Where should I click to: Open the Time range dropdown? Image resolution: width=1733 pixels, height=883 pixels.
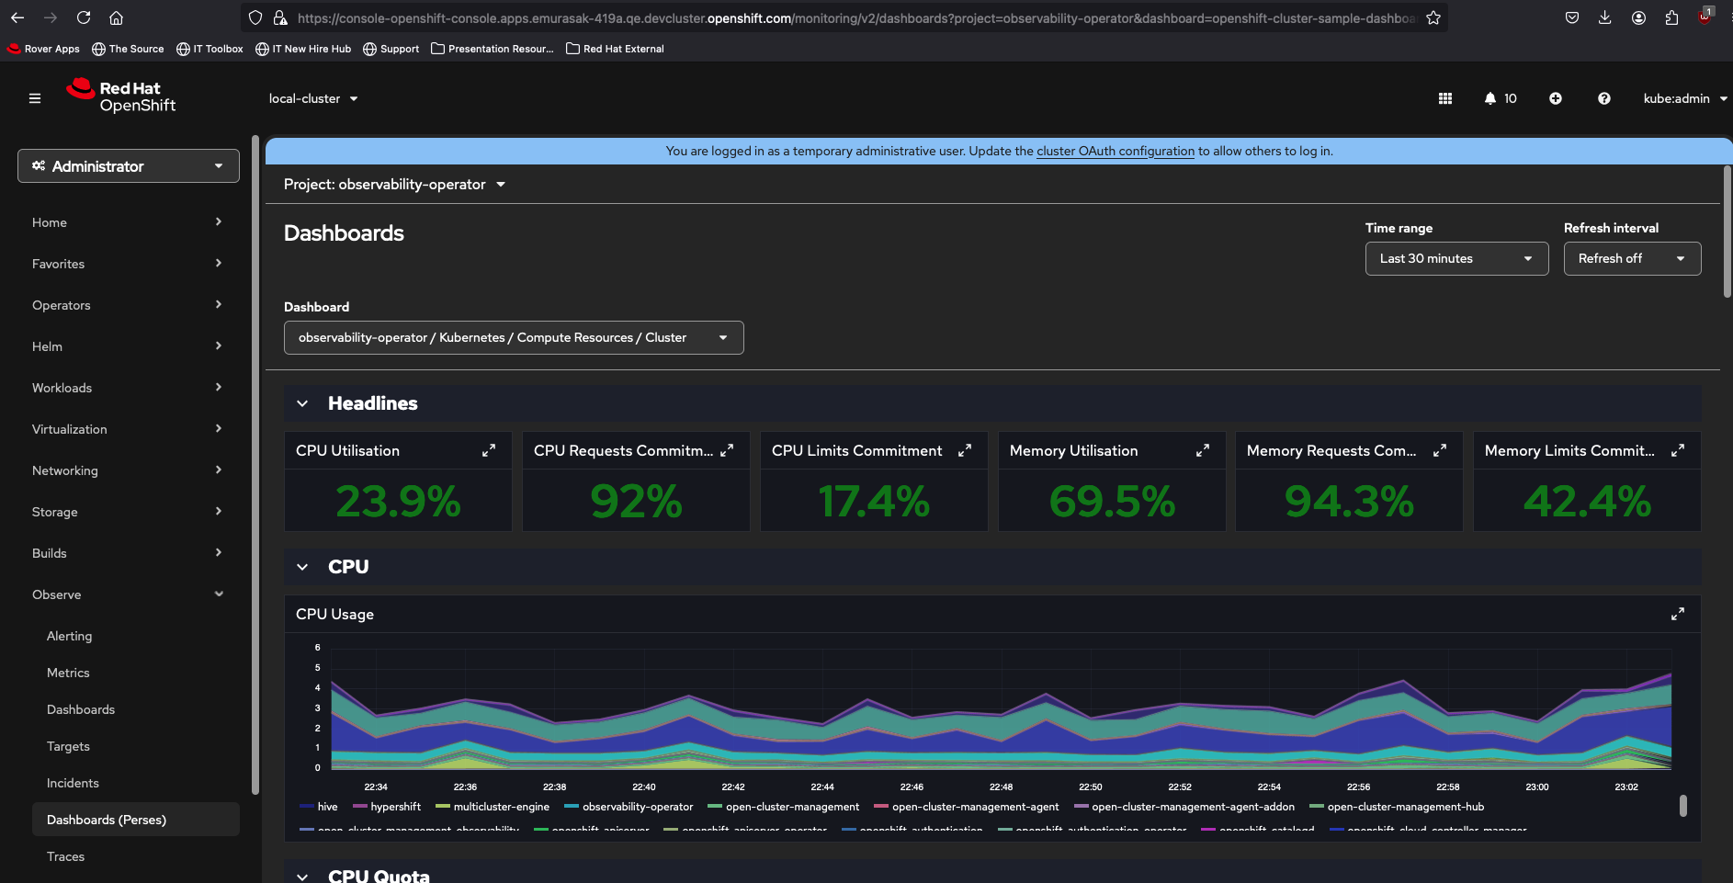(1456, 258)
